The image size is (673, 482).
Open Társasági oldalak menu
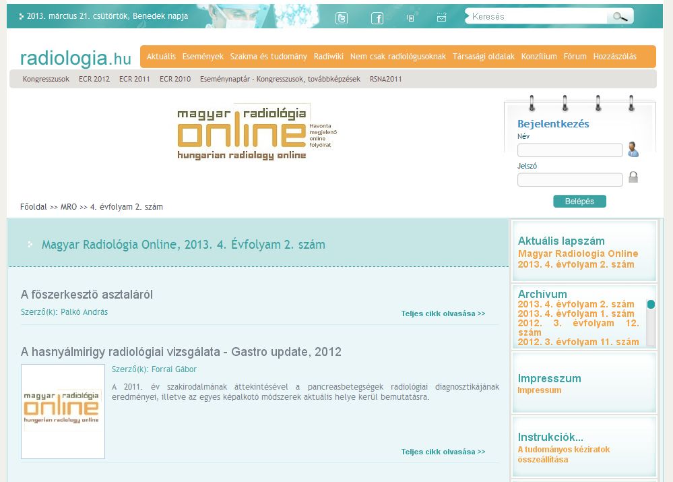point(483,56)
